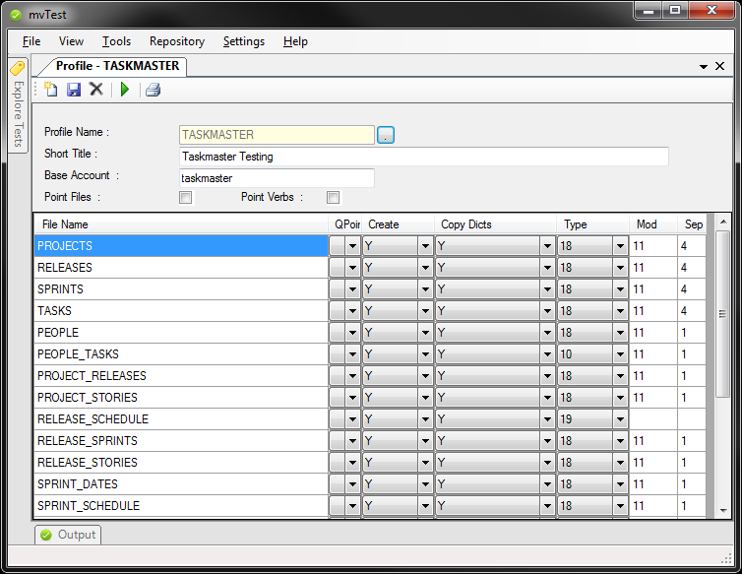This screenshot has width=742, height=574.
Task: Click the Delete X toolbar icon
Action: click(x=96, y=90)
